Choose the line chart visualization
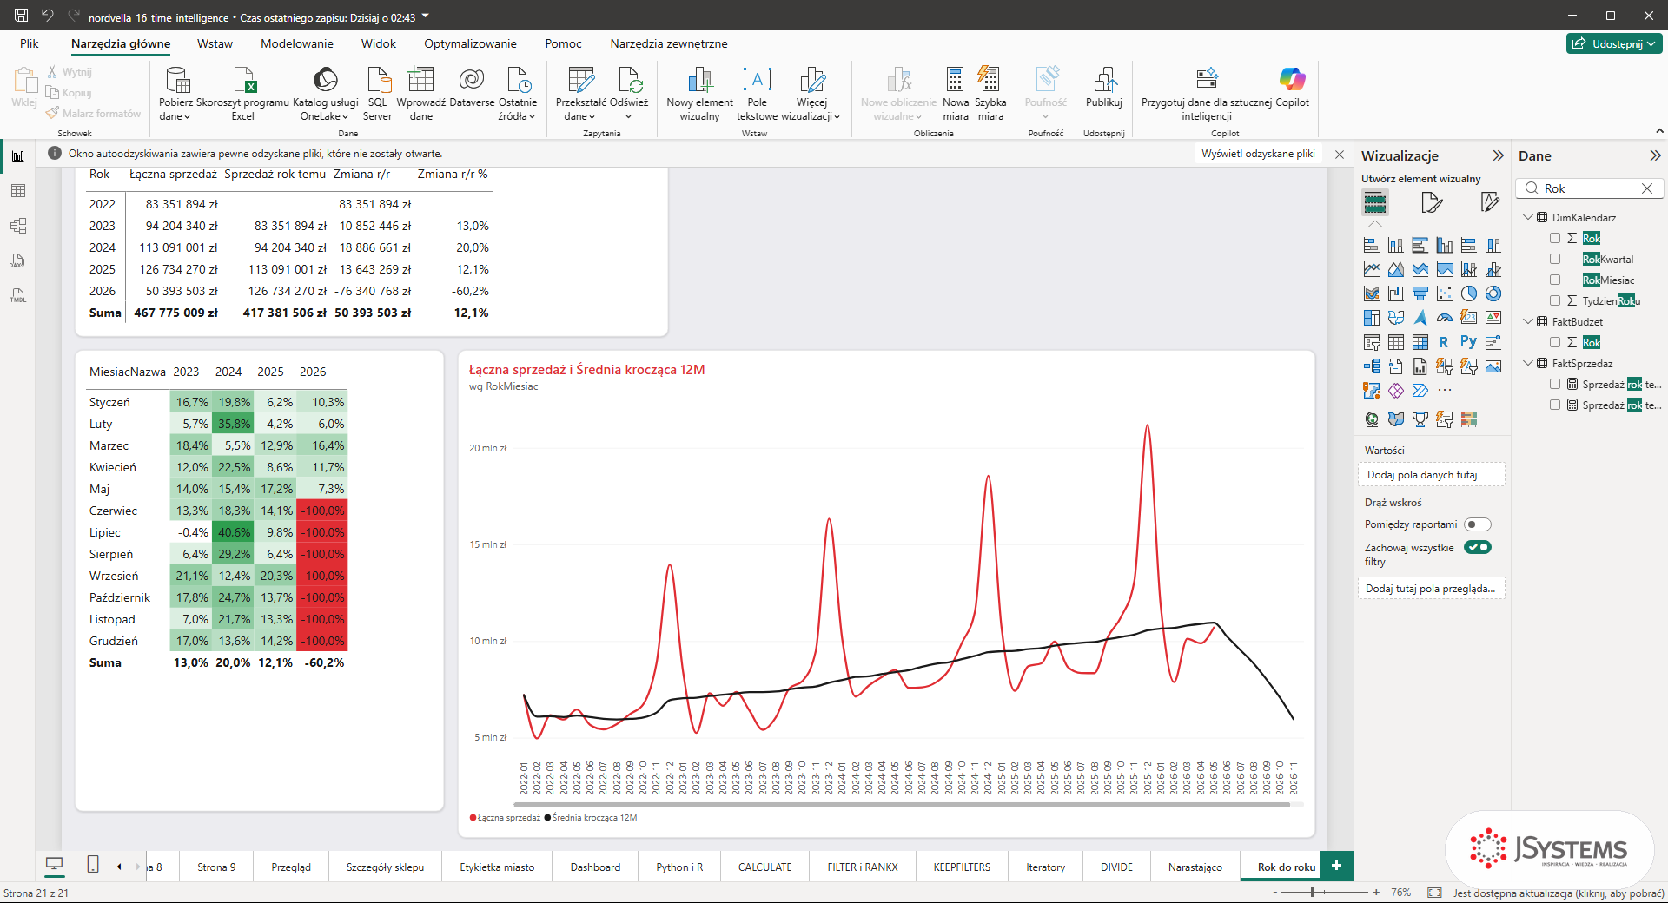Image resolution: width=1668 pixels, height=903 pixels. (x=1372, y=269)
